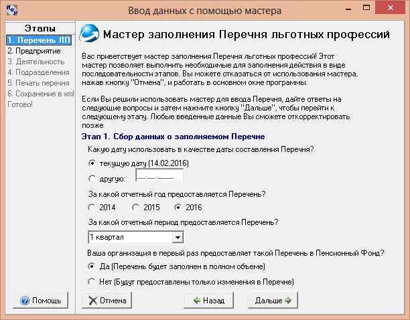Go back with the Назад button
This screenshot has height=320, width=410.
[x=208, y=301]
